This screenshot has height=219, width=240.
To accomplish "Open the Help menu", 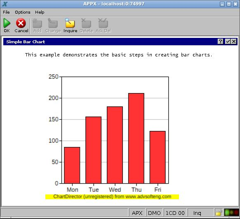I will coord(40,12).
